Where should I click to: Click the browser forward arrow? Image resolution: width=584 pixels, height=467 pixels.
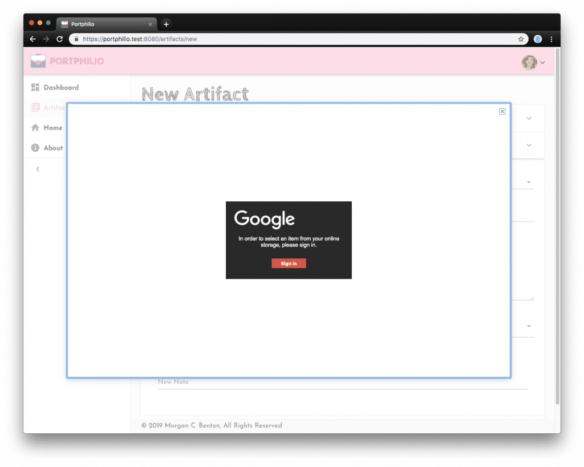coord(46,39)
